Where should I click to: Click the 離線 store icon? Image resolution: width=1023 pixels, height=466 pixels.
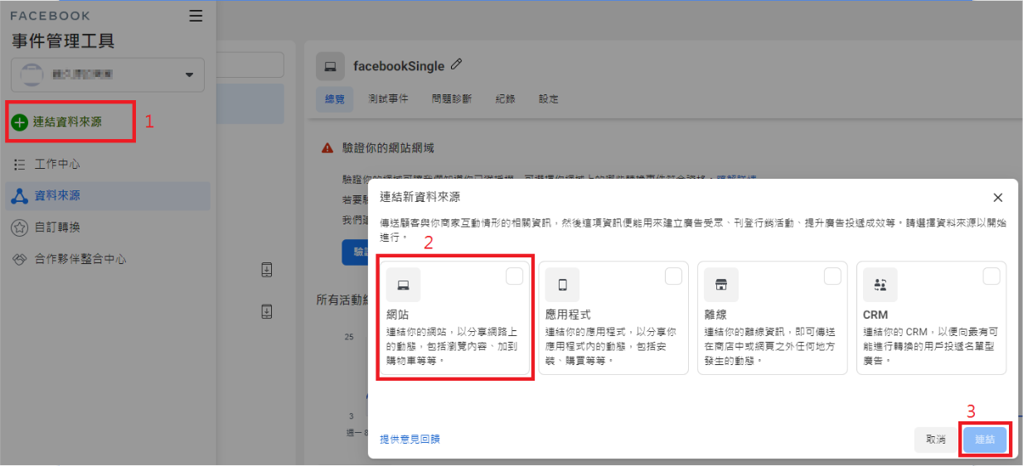721,285
